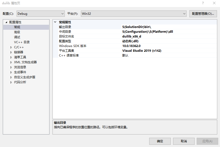
Task: Click the 常规属性 section header
Action: tap(65, 22)
